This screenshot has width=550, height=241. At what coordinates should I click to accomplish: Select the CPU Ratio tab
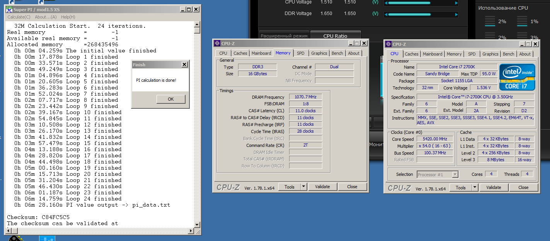335,36
